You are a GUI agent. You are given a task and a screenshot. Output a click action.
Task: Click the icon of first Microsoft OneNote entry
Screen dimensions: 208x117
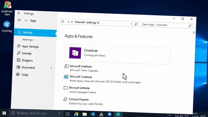(x=66, y=66)
